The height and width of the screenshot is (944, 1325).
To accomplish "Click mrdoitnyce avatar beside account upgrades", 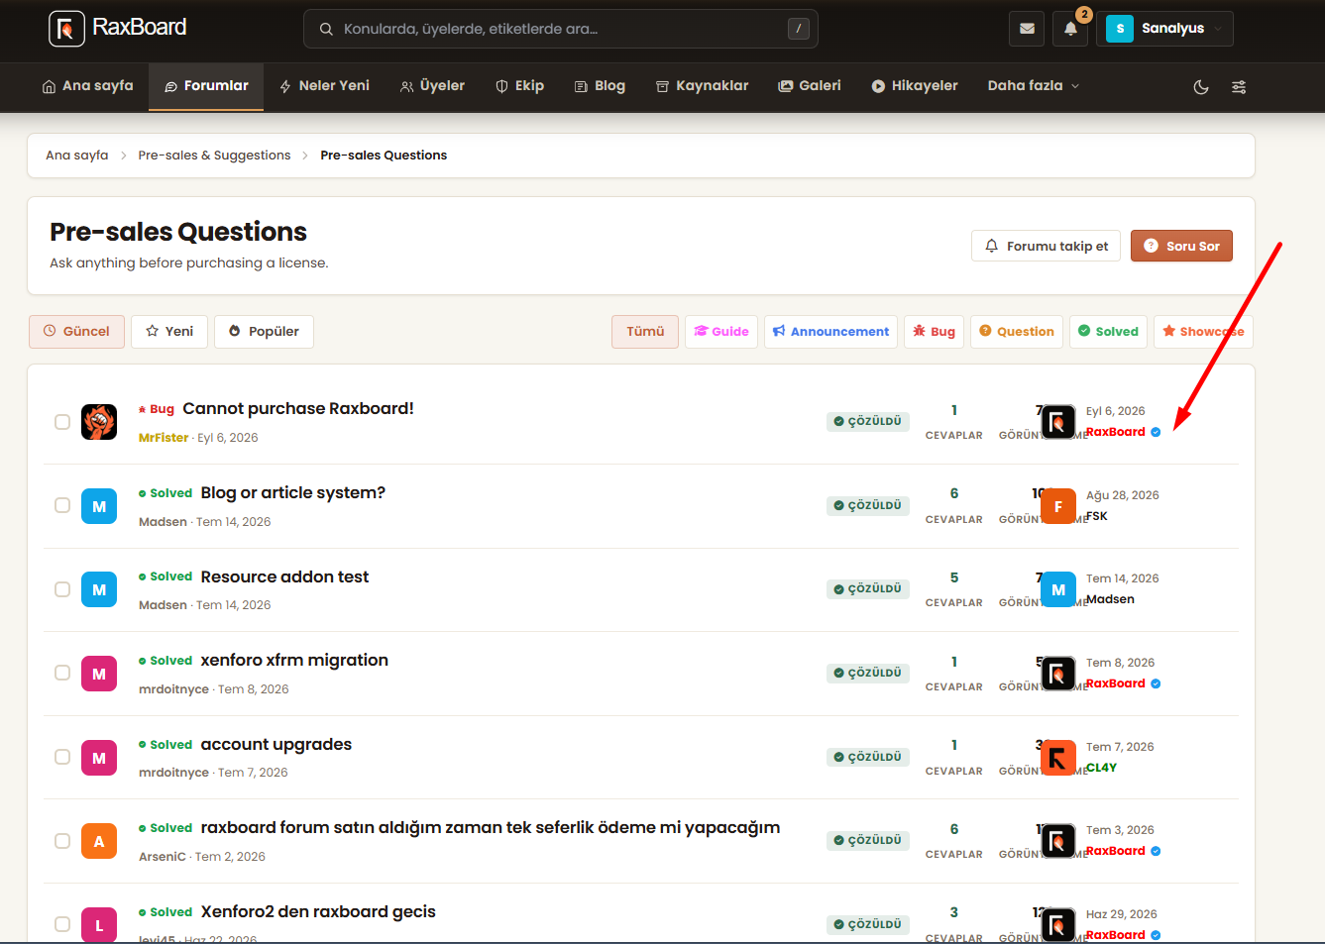I will (99, 758).
